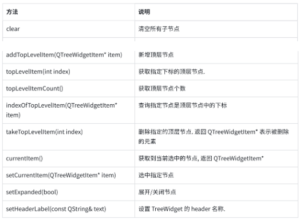Click the 清空所有子节点 description text

pyautogui.click(x=159, y=29)
